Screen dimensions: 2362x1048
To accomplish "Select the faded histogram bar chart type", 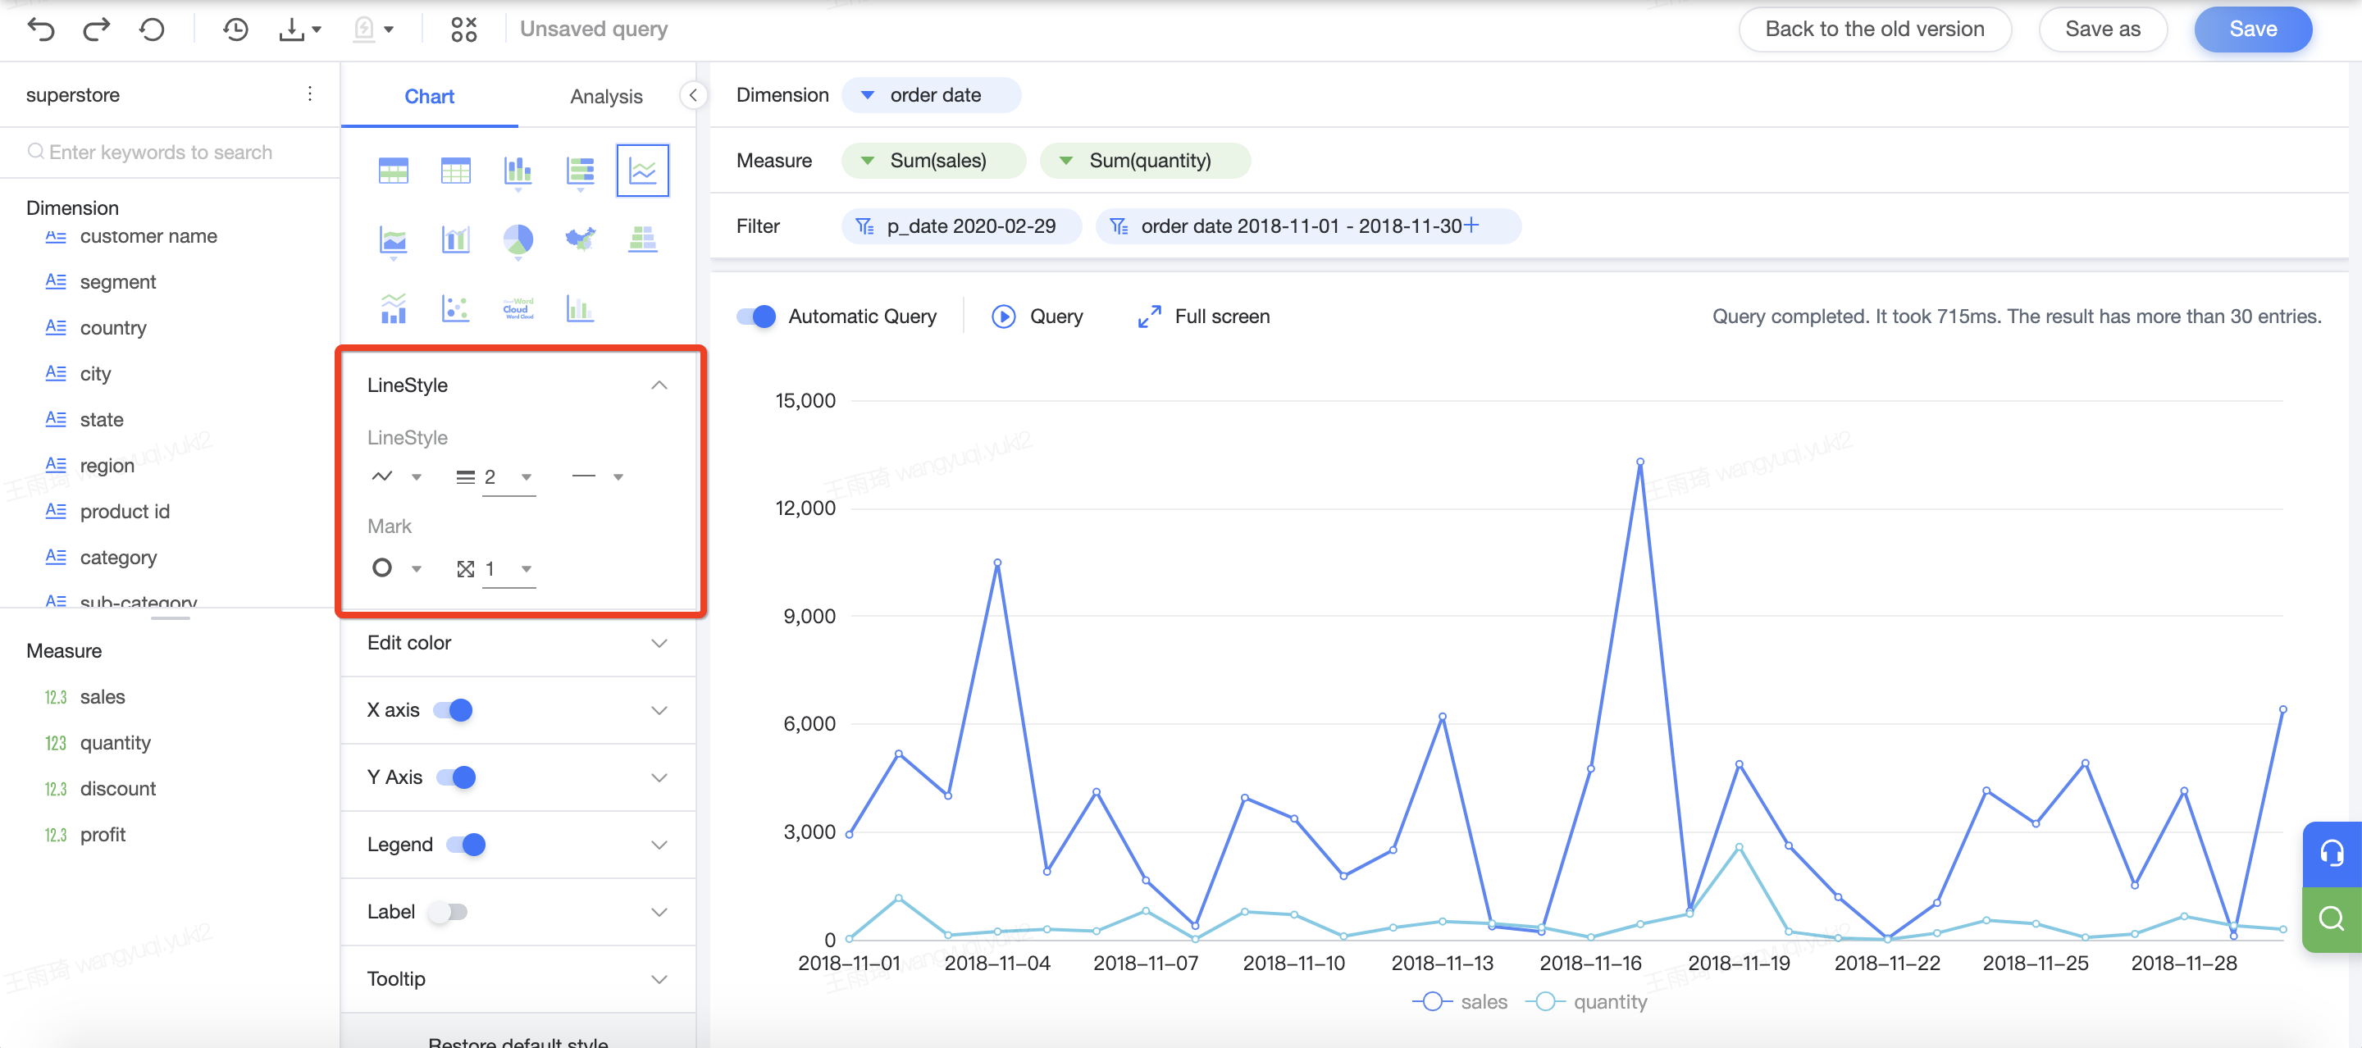I will 581,309.
